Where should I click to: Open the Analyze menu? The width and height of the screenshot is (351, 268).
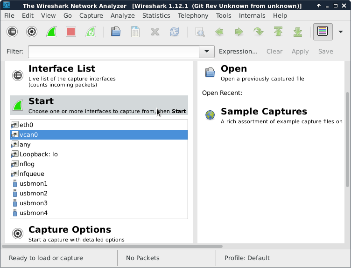[x=123, y=16]
